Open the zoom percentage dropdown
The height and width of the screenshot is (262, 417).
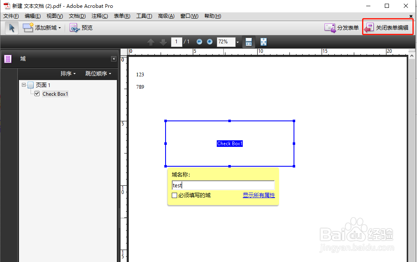(237, 42)
